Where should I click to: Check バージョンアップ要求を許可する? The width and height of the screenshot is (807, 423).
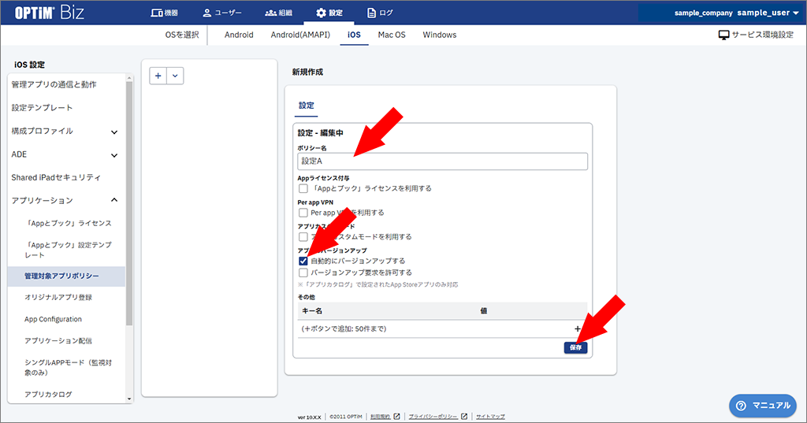tap(303, 273)
